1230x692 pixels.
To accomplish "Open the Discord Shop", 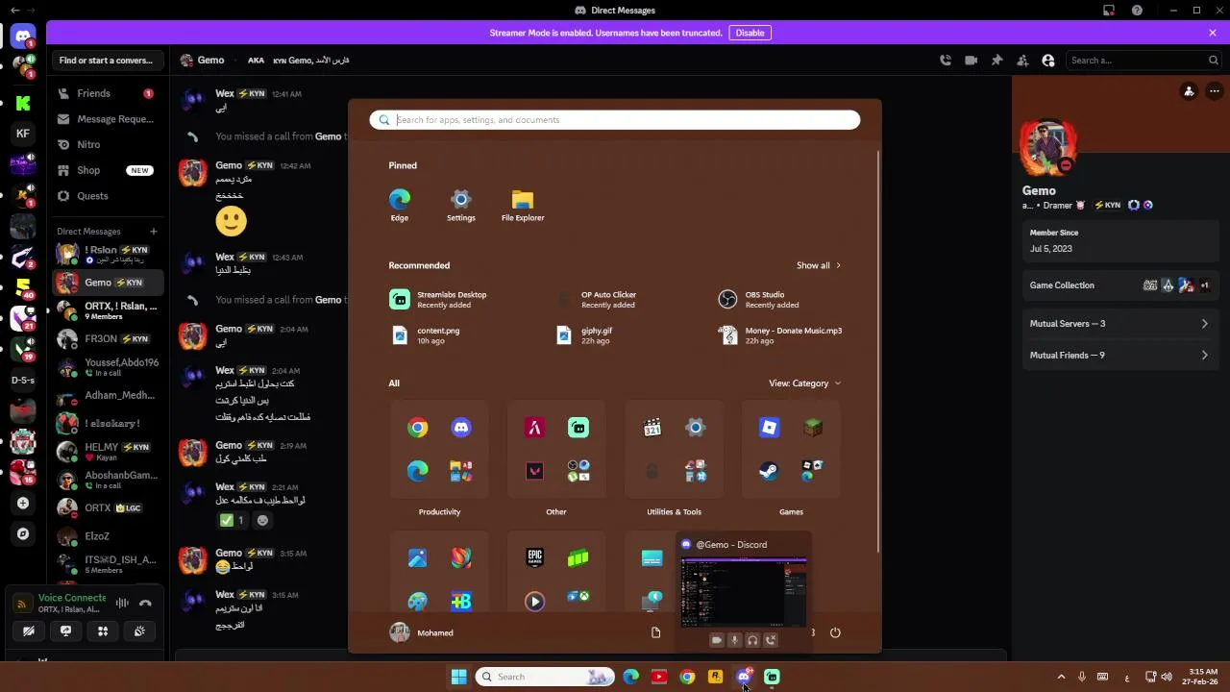I will click(106, 170).
